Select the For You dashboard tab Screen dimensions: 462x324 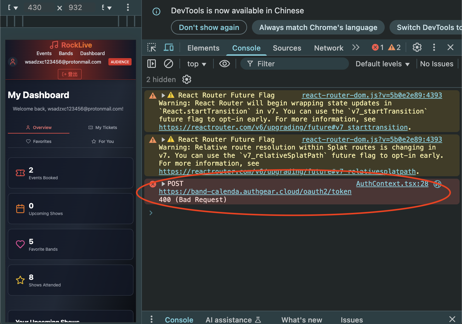pos(102,141)
